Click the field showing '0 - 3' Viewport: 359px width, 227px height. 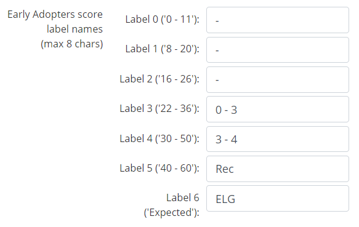[x=278, y=110]
